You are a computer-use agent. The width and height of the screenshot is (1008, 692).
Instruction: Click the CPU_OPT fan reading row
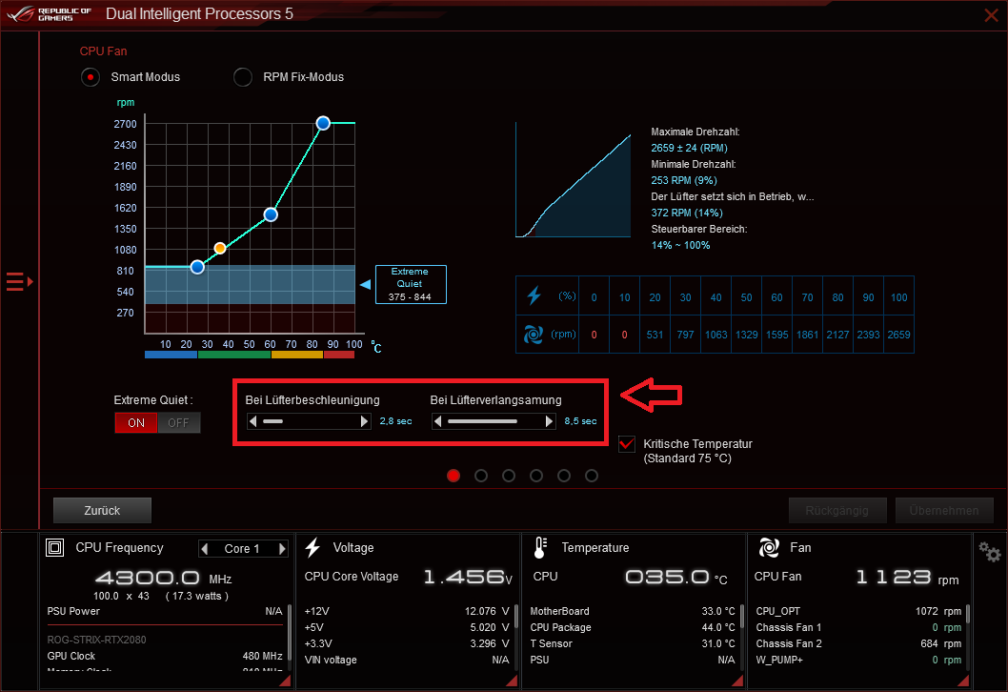(858, 611)
